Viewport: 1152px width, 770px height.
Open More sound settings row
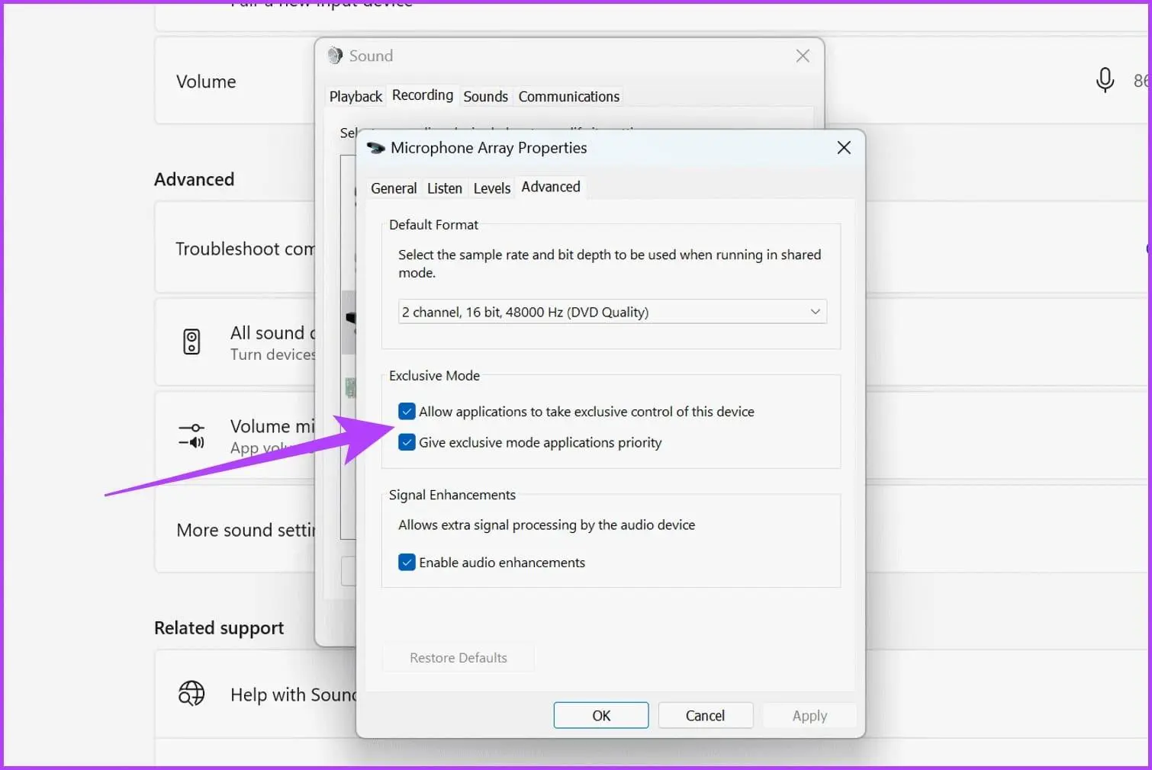[x=235, y=530]
